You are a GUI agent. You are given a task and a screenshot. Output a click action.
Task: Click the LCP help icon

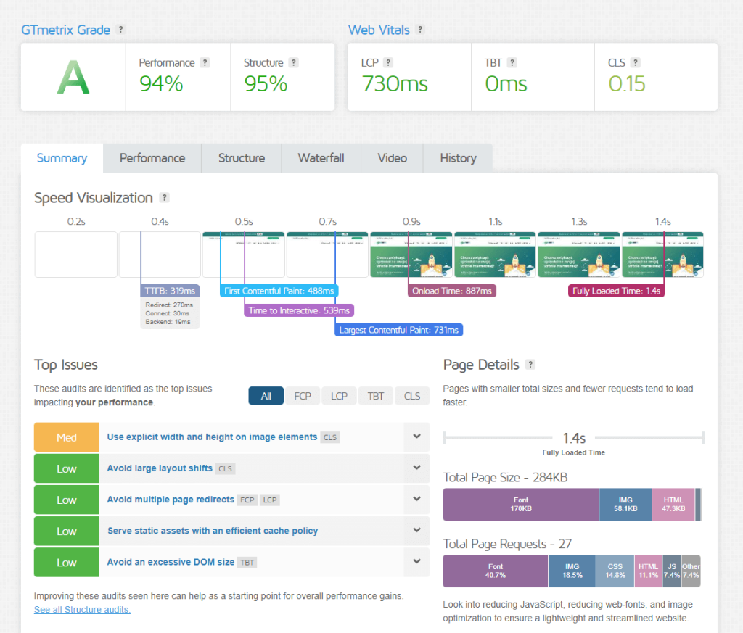click(x=388, y=63)
